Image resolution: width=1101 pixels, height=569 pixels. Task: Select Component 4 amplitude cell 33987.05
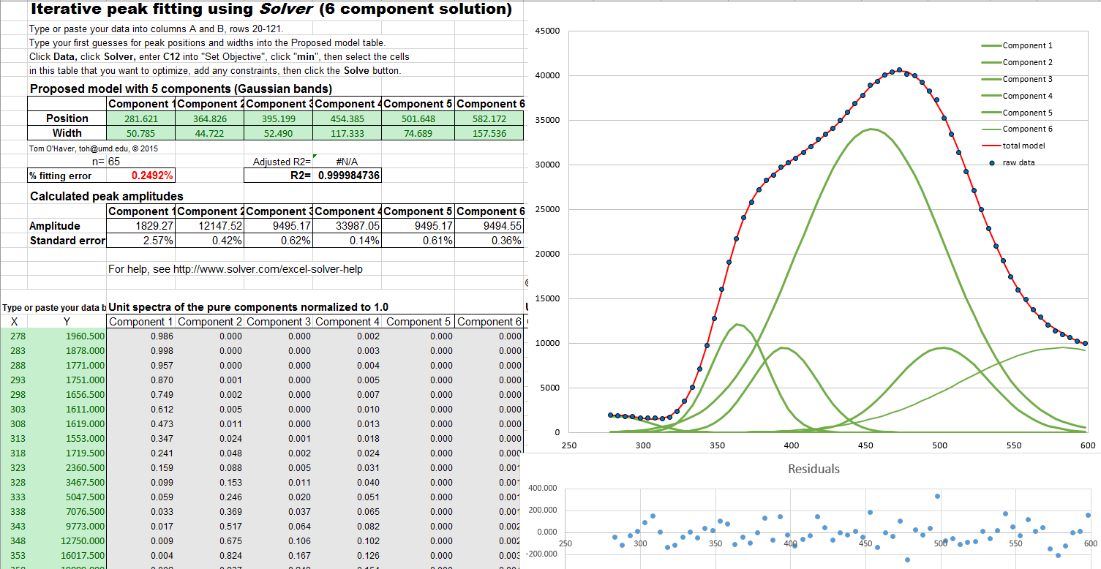click(347, 226)
